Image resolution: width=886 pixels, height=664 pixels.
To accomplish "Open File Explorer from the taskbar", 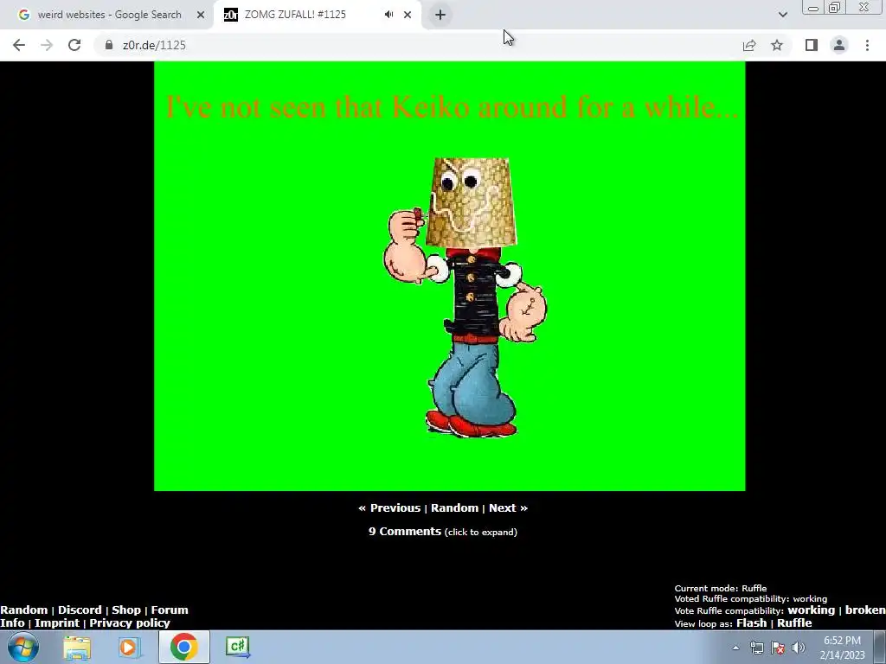I will 77,647.
